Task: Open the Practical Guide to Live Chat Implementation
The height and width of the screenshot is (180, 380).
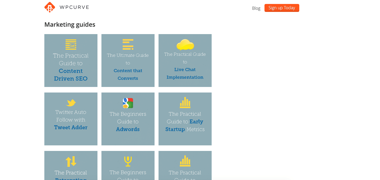Action: 185,66
